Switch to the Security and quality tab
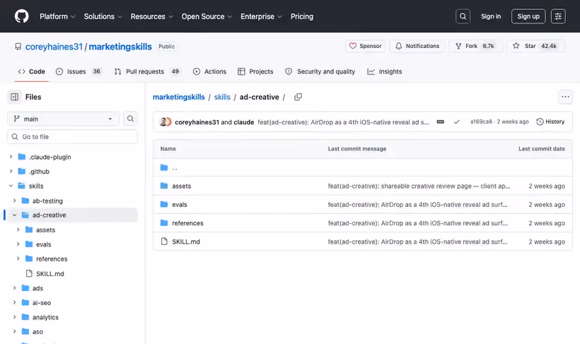Screen dimensions: 580x344 pyautogui.click(x=320, y=71)
